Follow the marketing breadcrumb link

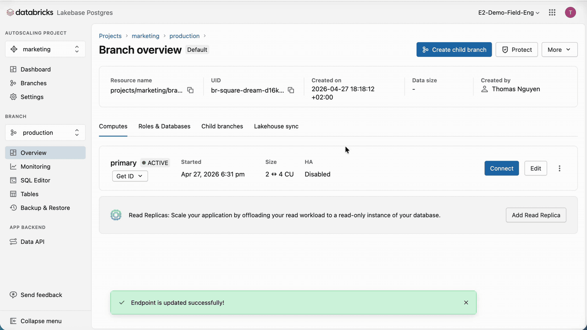click(145, 36)
